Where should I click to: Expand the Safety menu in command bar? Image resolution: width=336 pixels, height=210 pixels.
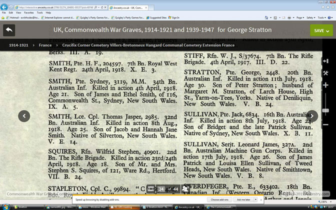[310, 18]
